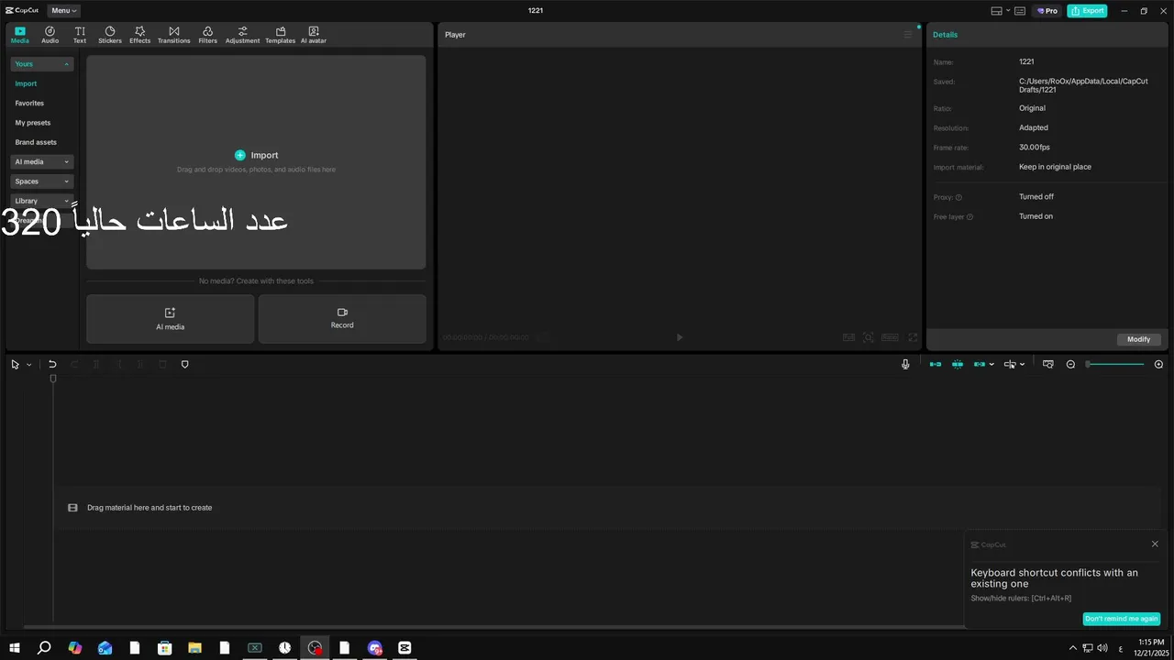Click the green Import plus button

click(240, 156)
